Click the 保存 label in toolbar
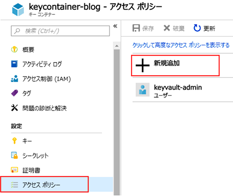This screenshot has height=196, width=233. point(148,28)
